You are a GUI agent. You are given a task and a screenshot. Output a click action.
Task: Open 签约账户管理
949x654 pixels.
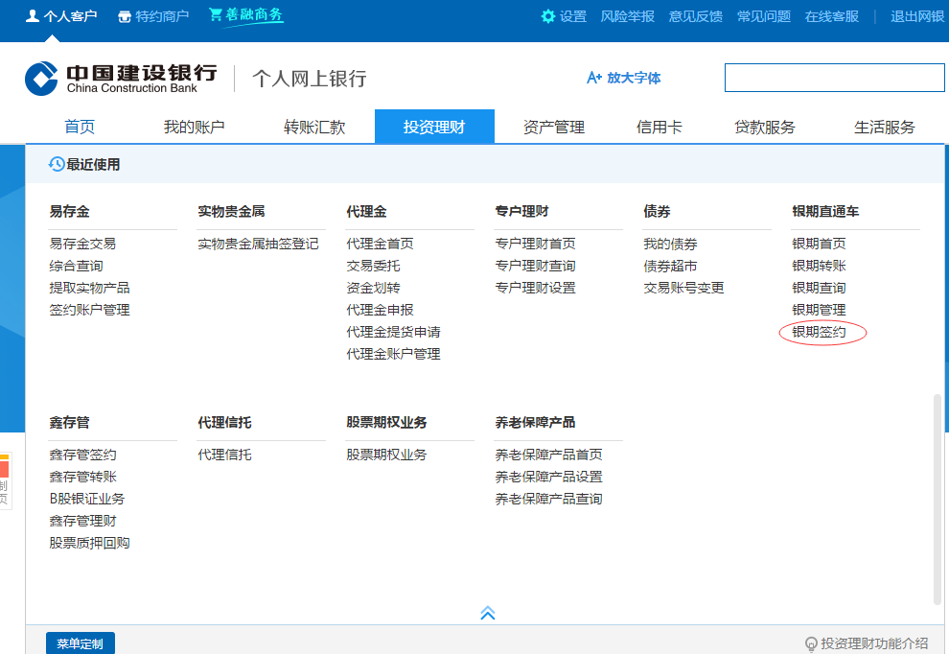pyautogui.click(x=89, y=310)
